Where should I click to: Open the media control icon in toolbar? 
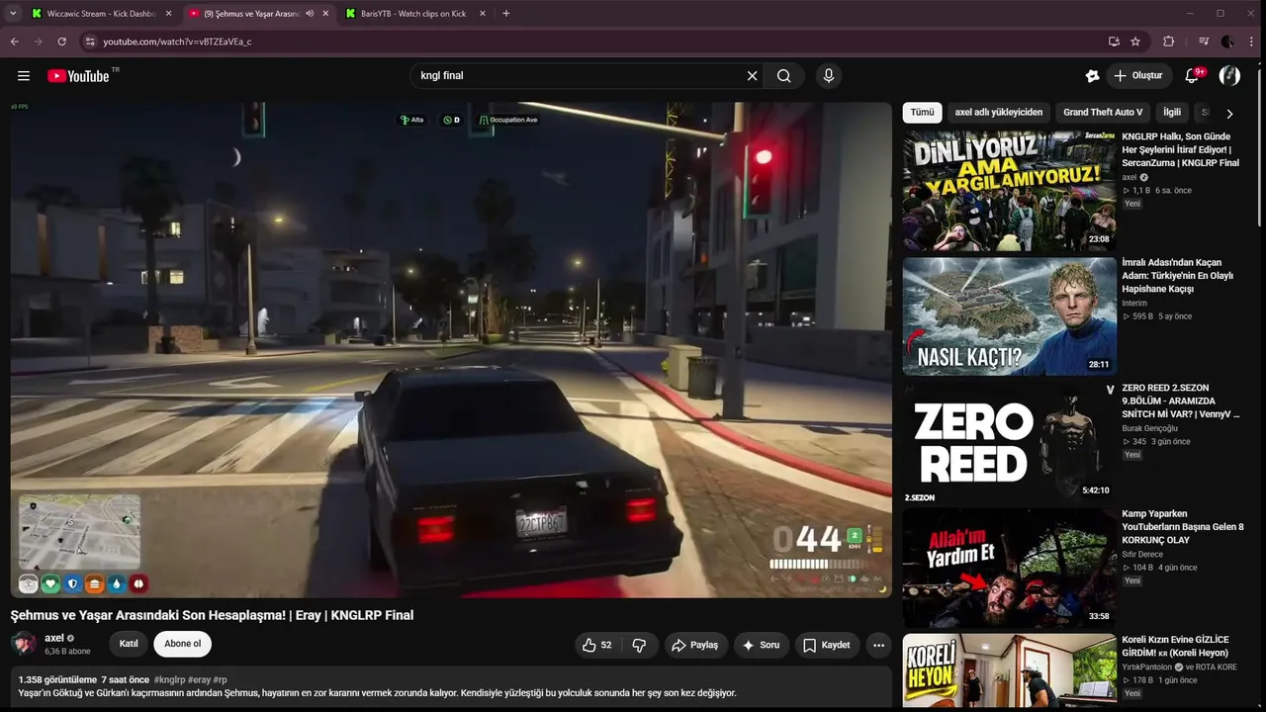(1203, 42)
